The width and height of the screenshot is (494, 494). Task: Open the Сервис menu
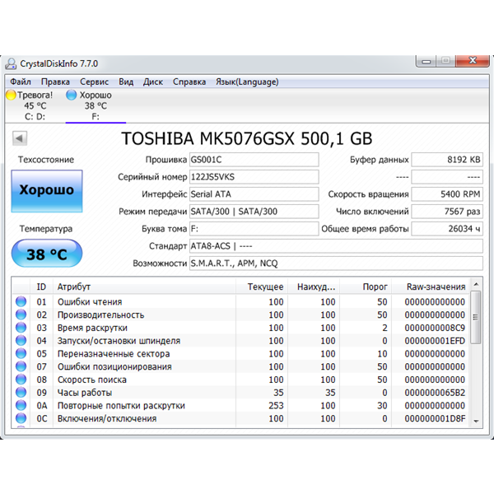(94, 82)
